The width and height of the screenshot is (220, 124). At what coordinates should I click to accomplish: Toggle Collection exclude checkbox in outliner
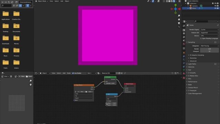click(x=213, y=3)
